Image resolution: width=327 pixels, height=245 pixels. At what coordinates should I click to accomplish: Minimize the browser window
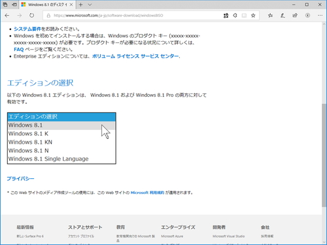click(294, 5)
